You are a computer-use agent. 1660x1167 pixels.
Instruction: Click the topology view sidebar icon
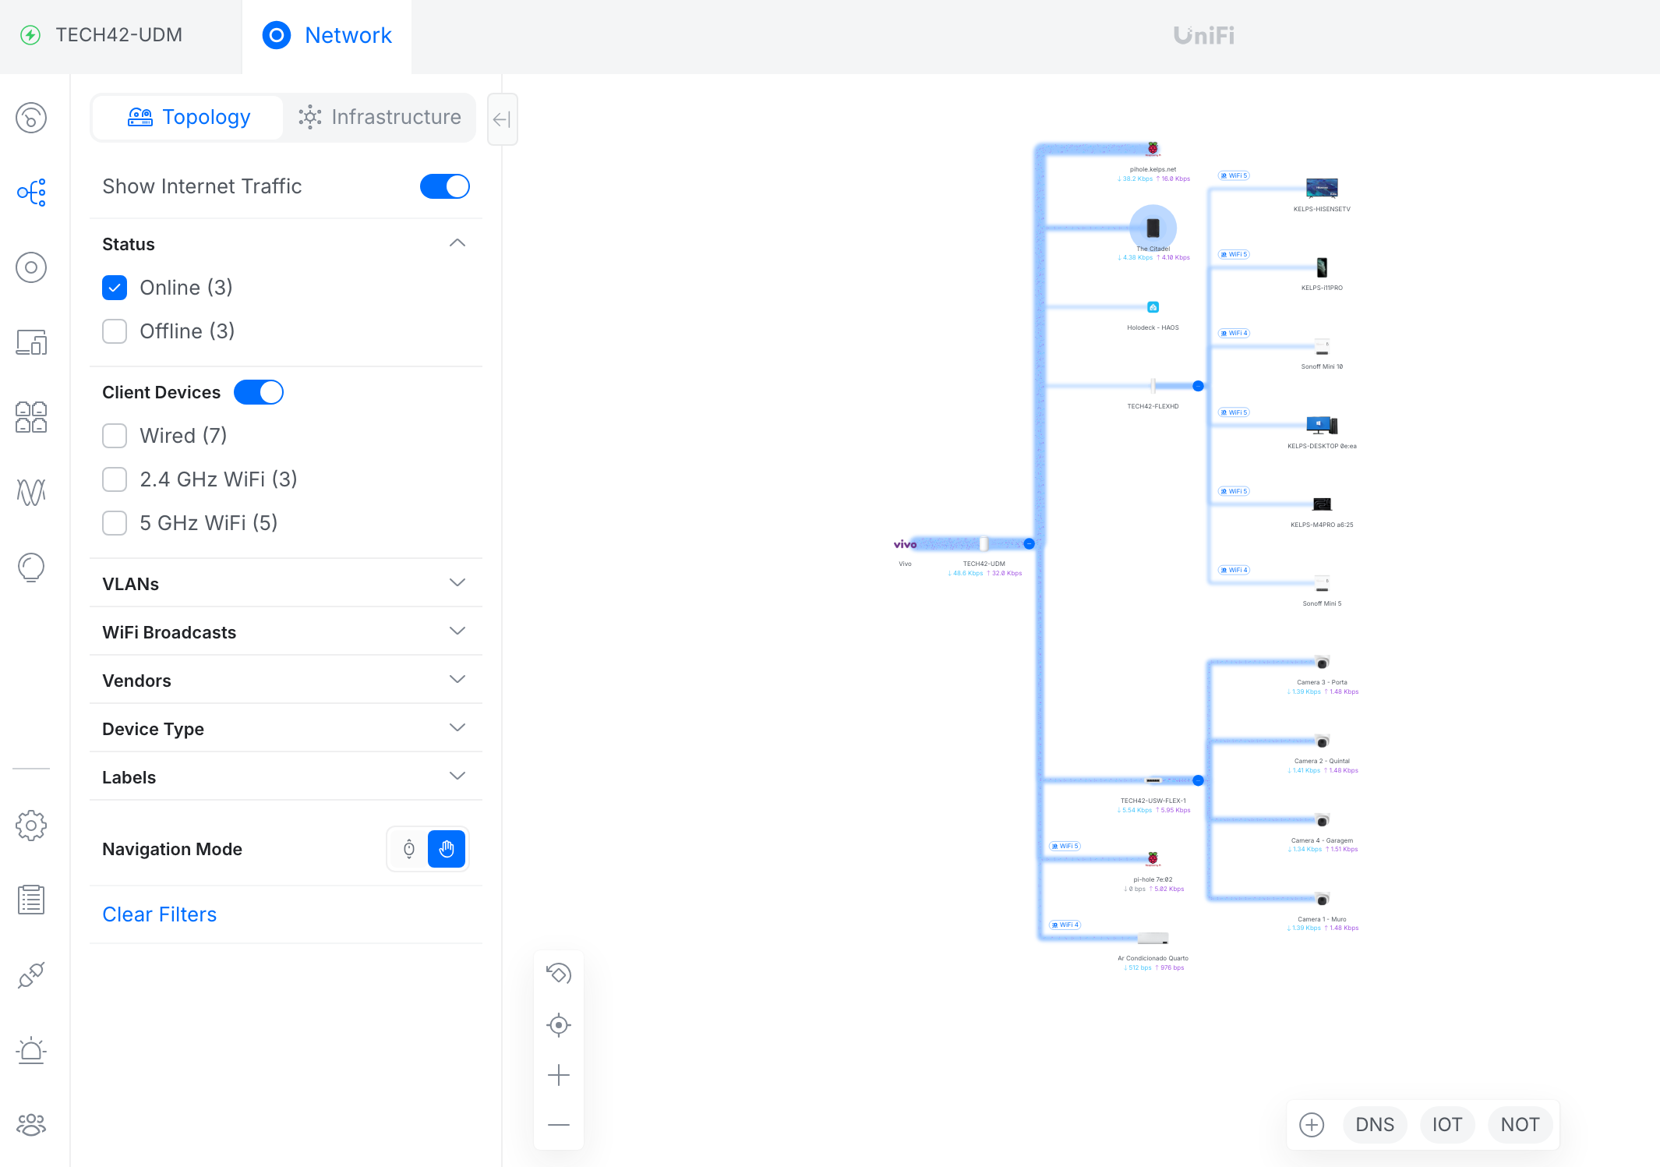pos(31,192)
